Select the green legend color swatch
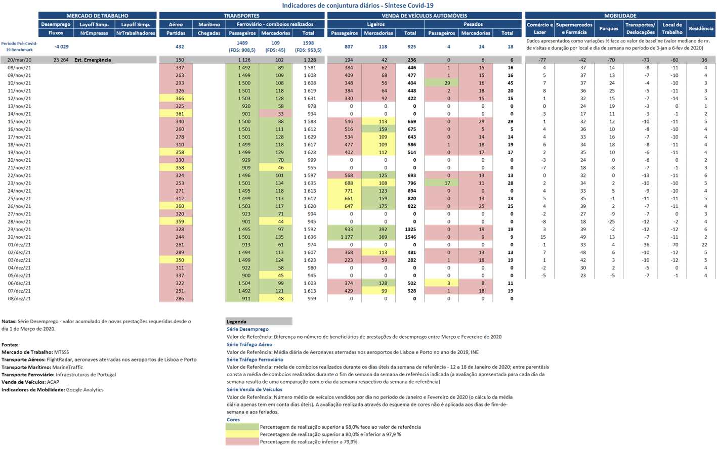The image size is (717, 449). click(242, 427)
